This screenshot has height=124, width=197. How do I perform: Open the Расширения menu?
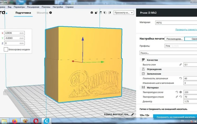(33, 7)
